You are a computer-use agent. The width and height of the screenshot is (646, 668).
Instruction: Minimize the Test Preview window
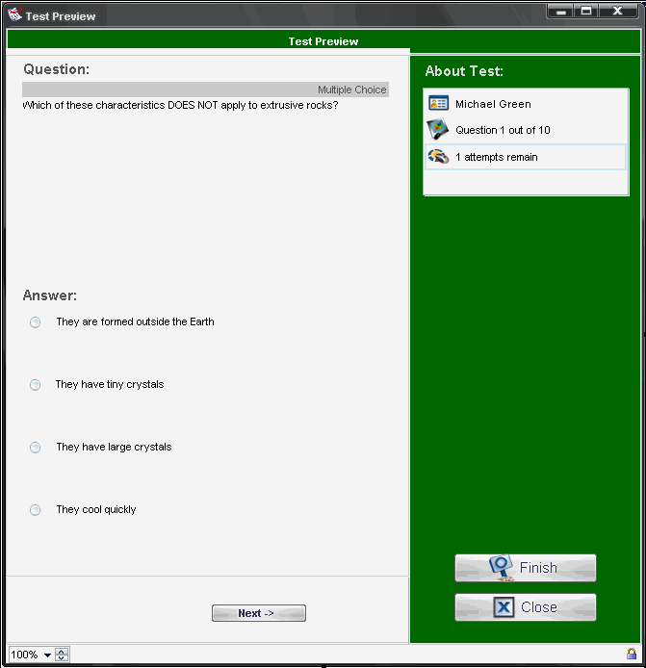[560, 12]
